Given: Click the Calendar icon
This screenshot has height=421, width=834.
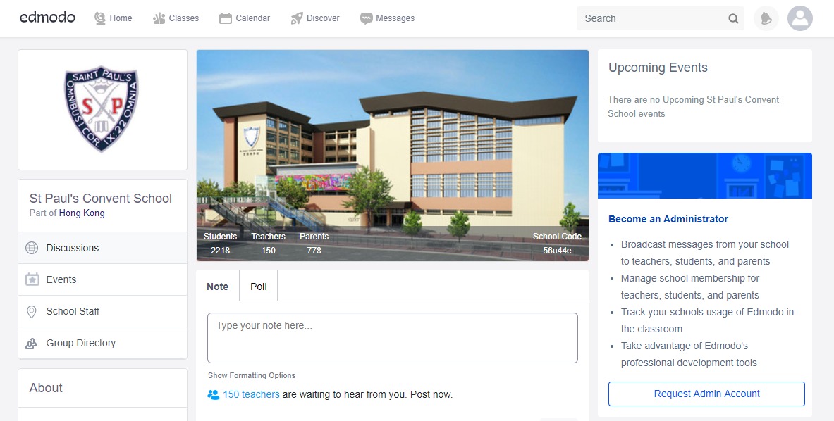Looking at the screenshot, I should click(x=226, y=18).
